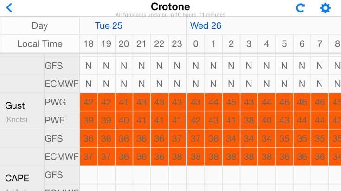Select the Tue 25 day header
The image size is (341, 191).
pyautogui.click(x=109, y=25)
